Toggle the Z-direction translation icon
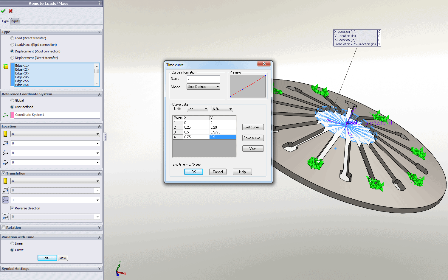Image resolution: width=448 pixels, height=280 pixels. [x=5, y=217]
